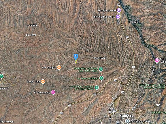Open the La Tierra Trailhead green pin
Image resolution: width=166 pixels, height=124 pixels.
point(101,78)
